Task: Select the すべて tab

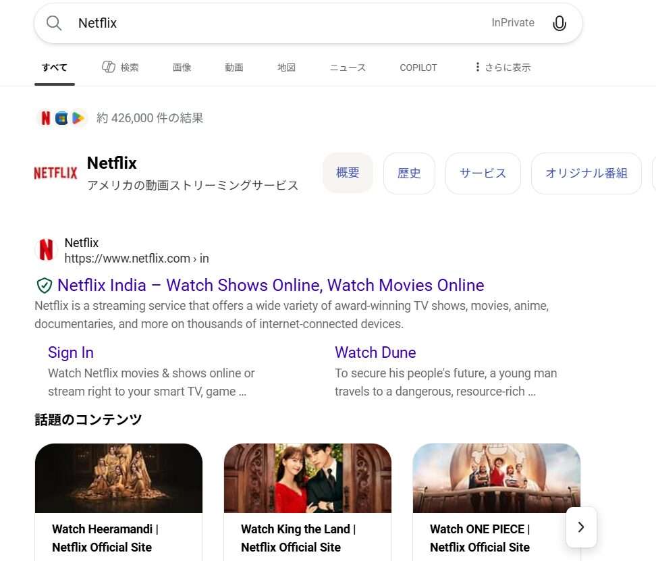Action: [55, 68]
